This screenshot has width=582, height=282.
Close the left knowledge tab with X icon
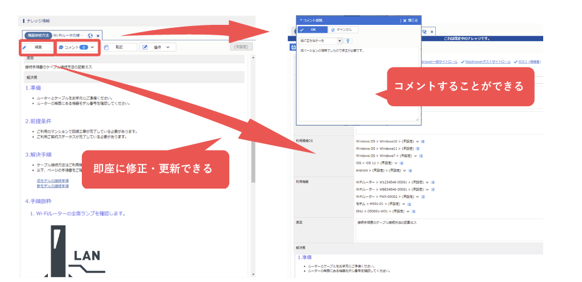click(98, 36)
